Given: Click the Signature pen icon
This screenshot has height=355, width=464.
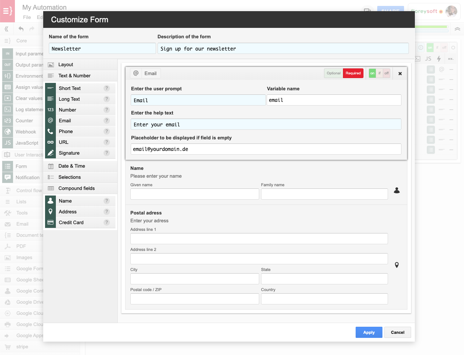Looking at the screenshot, I should tap(50, 153).
